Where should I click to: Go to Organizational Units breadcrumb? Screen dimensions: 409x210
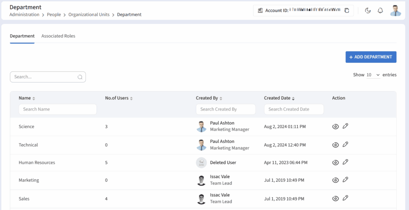pos(89,15)
